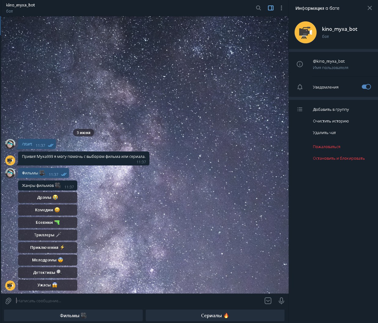Click the microphone voice message icon

point(281,301)
